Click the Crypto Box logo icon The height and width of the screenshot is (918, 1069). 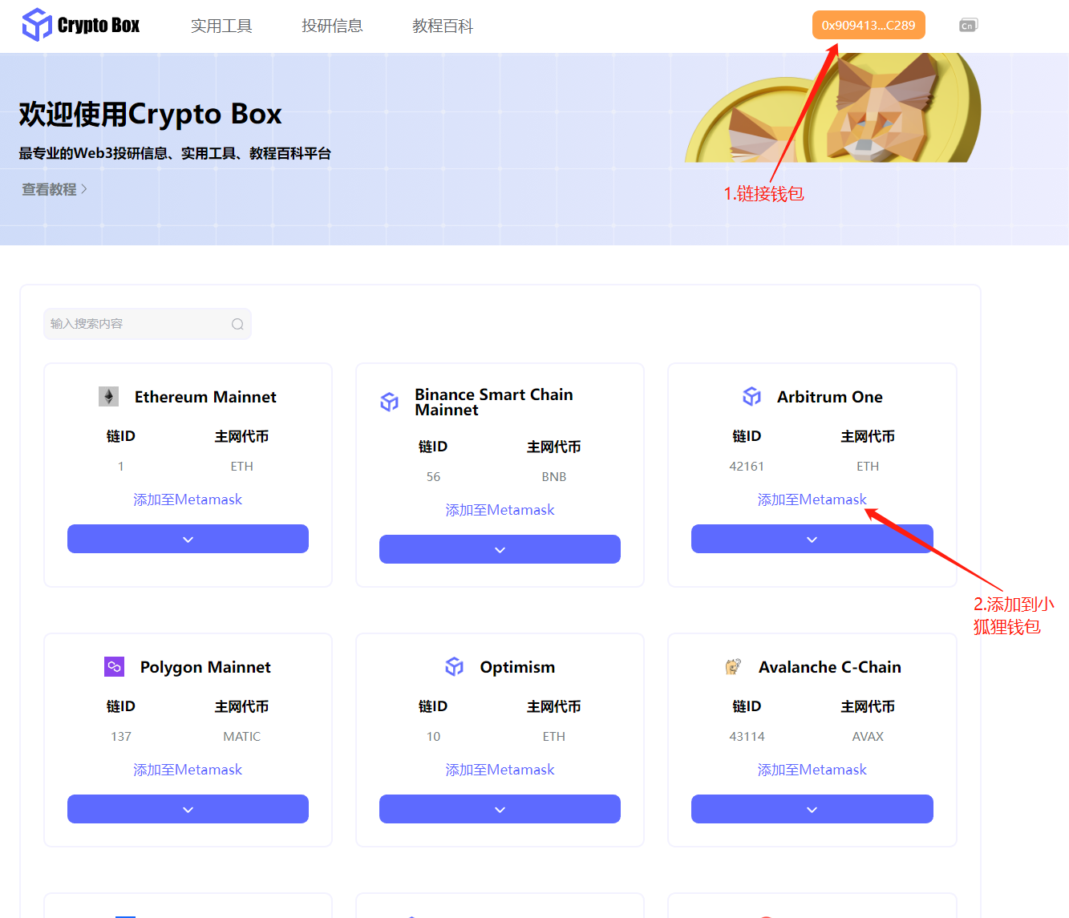point(35,25)
